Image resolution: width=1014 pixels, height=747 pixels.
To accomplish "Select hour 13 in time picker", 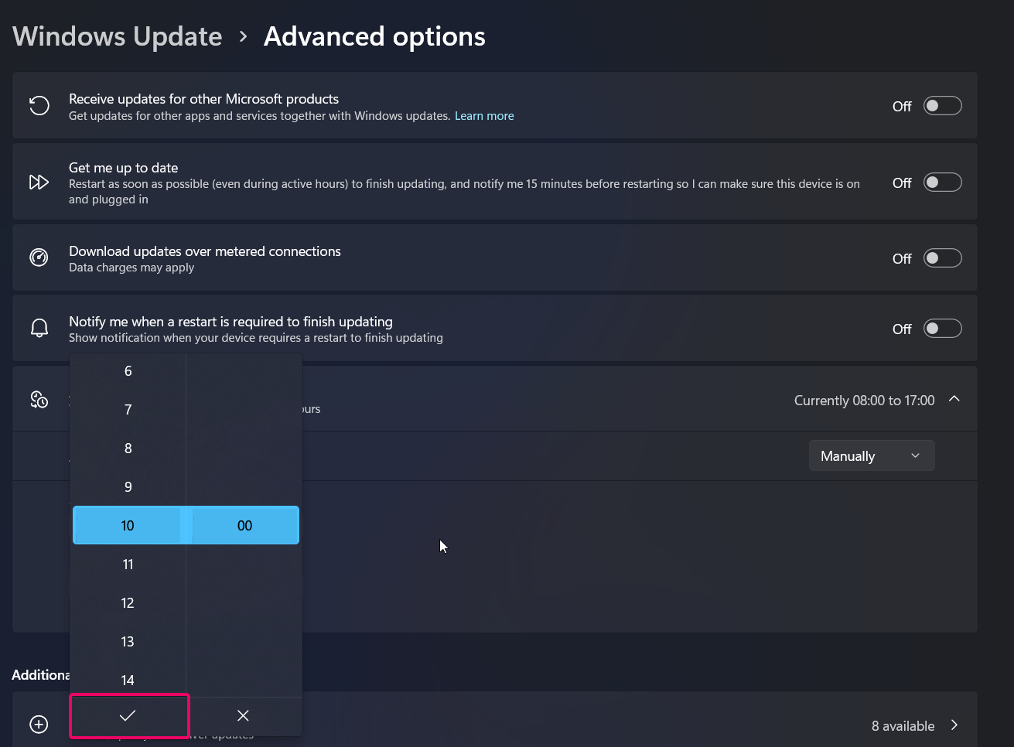I will 128,642.
